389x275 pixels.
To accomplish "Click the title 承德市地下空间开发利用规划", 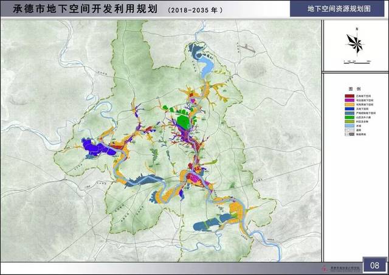I will pos(85,9).
